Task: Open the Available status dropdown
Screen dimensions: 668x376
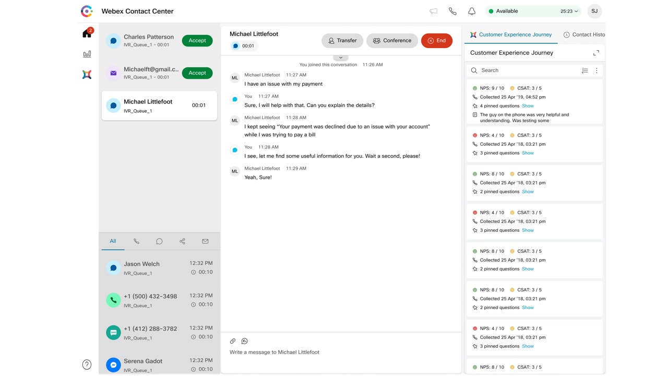Action: (534, 11)
